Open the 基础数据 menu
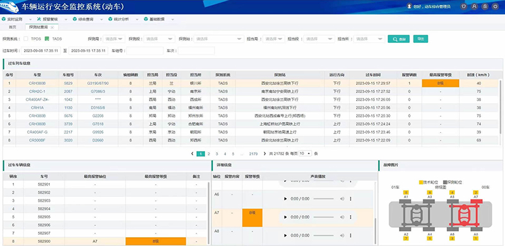This screenshot has height=246, width=505. (x=159, y=20)
